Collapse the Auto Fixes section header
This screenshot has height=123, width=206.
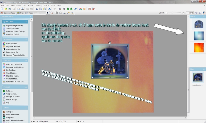coord(15,40)
